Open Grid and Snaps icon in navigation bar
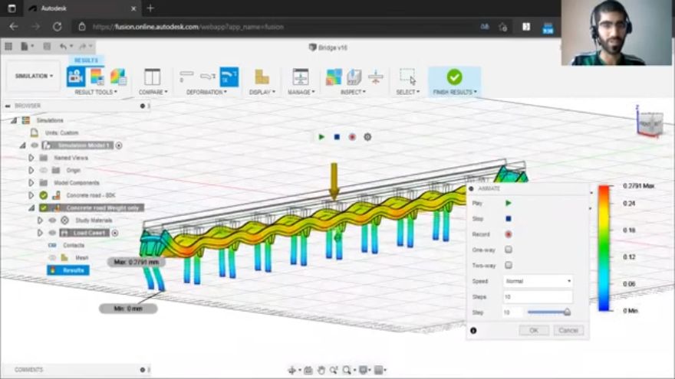 coord(378,370)
